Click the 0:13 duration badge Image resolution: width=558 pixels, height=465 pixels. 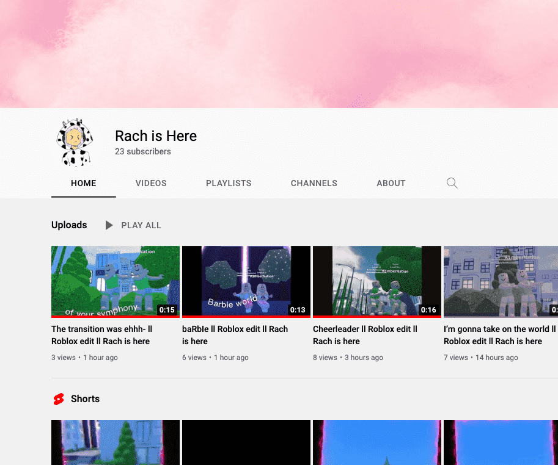(x=298, y=310)
